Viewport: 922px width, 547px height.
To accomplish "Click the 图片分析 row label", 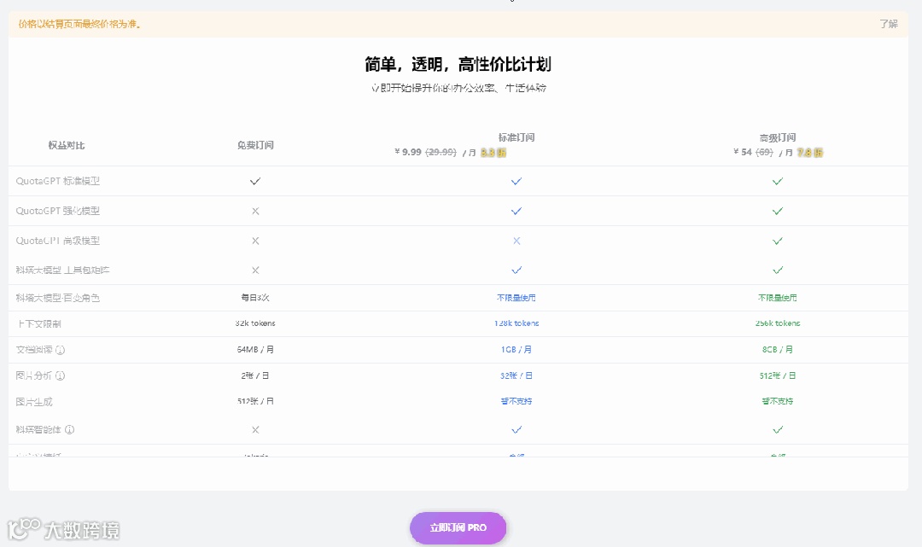I will coord(34,375).
